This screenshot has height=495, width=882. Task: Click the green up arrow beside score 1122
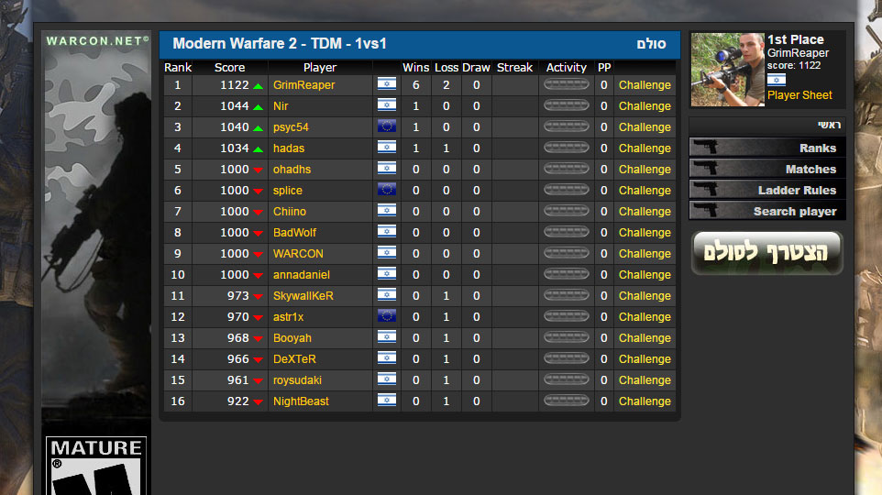pyautogui.click(x=259, y=86)
